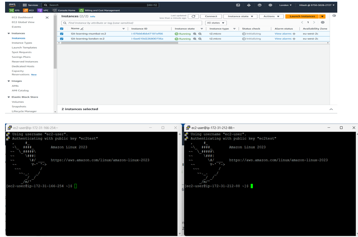
Task: Open EC2 Dashboard in the sidebar
Action: [22, 17]
